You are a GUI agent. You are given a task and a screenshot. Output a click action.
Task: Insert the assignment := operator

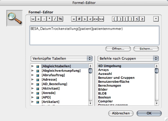tap(33, 19)
